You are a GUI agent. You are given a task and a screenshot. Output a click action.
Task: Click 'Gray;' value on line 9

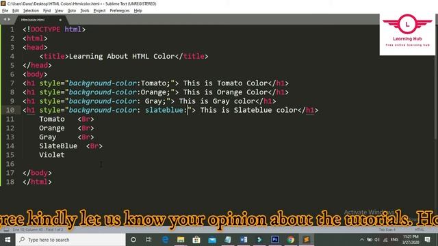[155, 101]
